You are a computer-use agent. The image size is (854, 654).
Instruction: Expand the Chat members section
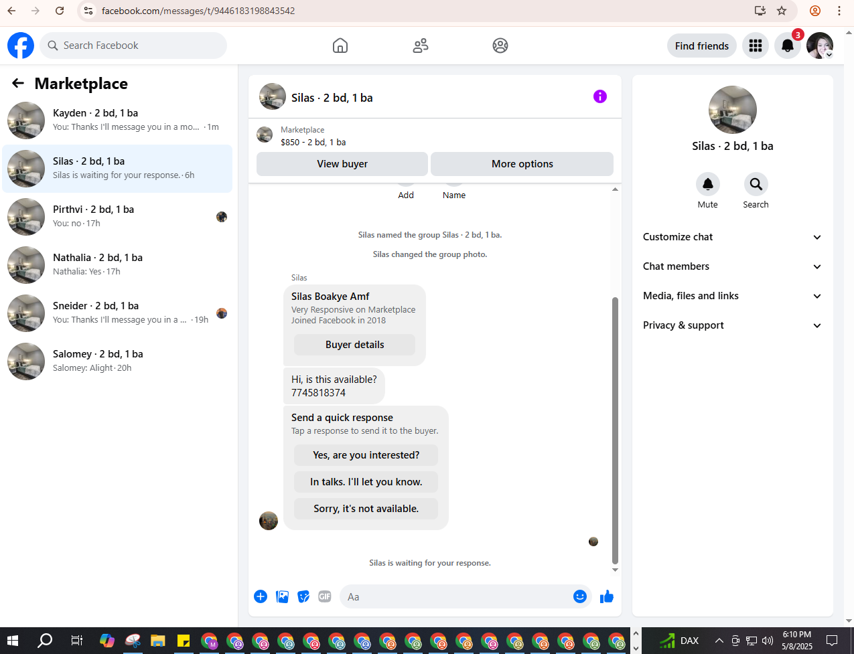pyautogui.click(x=732, y=266)
